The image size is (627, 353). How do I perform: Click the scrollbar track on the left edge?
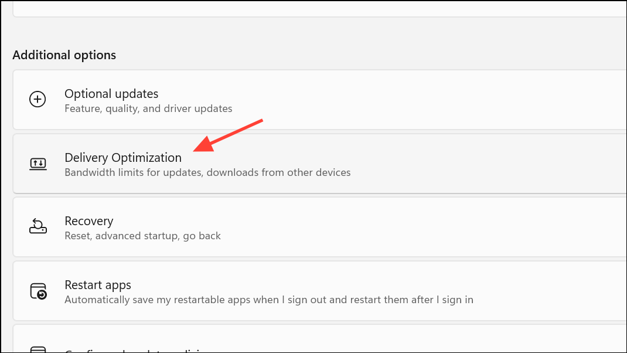point(3,176)
